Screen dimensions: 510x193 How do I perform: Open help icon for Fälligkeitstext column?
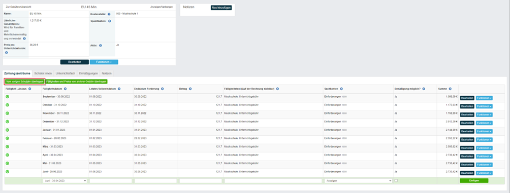[278, 89]
